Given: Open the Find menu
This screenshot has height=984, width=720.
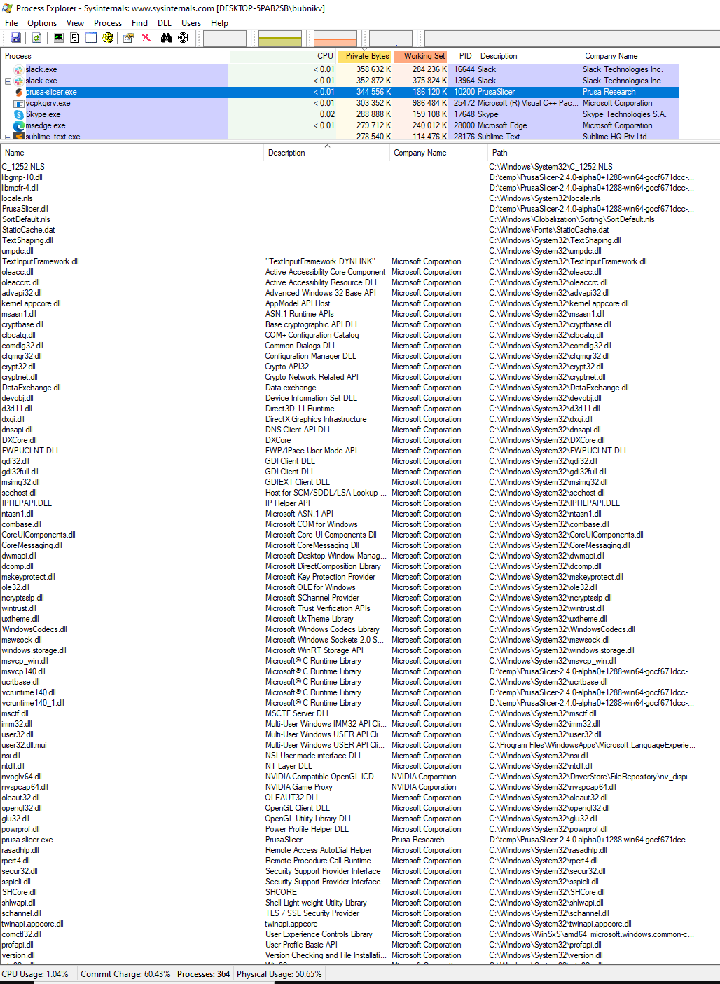Looking at the screenshot, I should coord(139,22).
